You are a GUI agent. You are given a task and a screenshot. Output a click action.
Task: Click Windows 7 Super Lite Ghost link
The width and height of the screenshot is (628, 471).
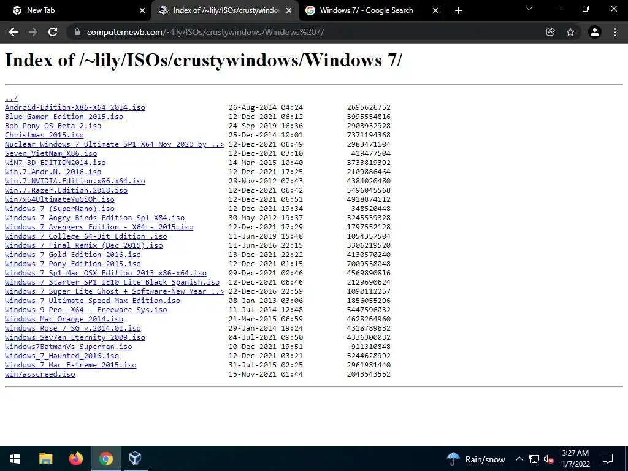114,291
